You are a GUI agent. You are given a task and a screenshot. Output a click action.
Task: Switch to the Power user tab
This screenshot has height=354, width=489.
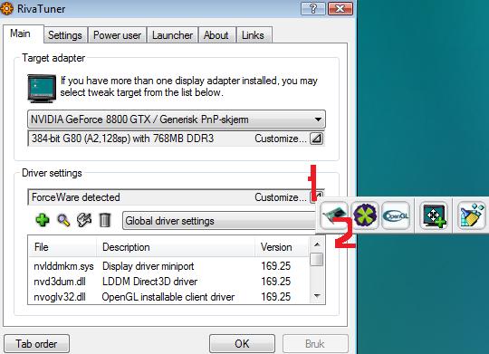pos(117,35)
